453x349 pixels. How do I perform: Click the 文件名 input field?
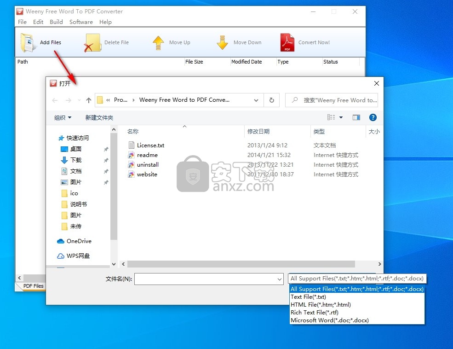tap(205, 279)
